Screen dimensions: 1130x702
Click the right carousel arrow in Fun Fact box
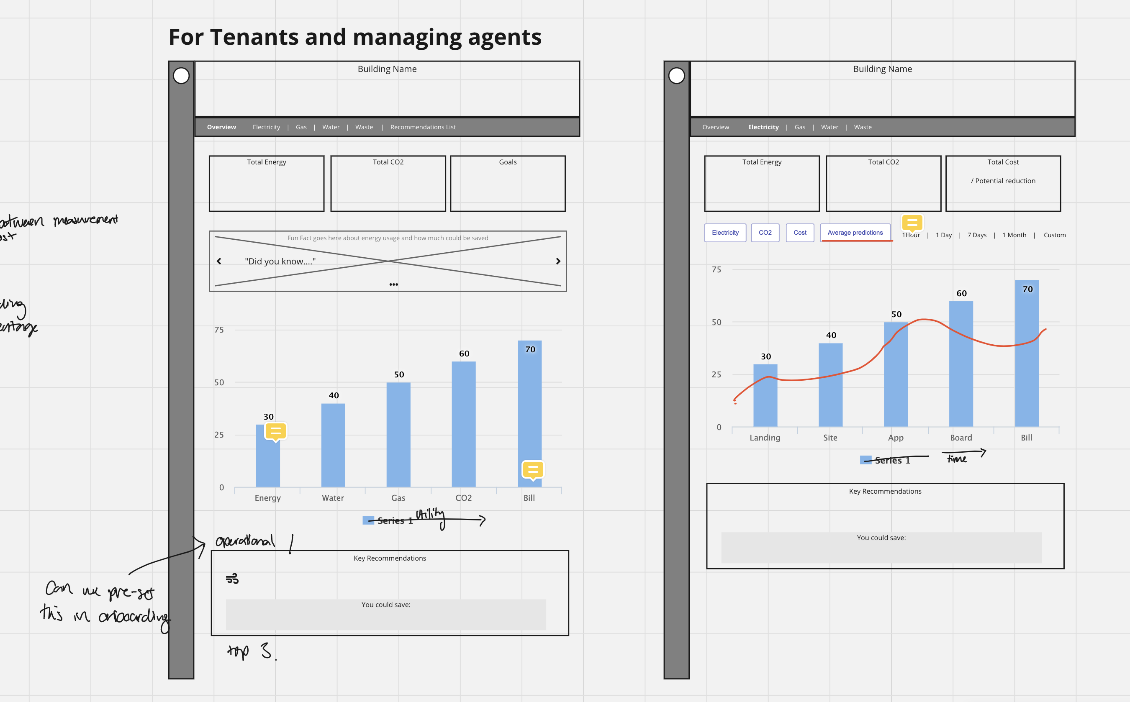click(x=558, y=261)
